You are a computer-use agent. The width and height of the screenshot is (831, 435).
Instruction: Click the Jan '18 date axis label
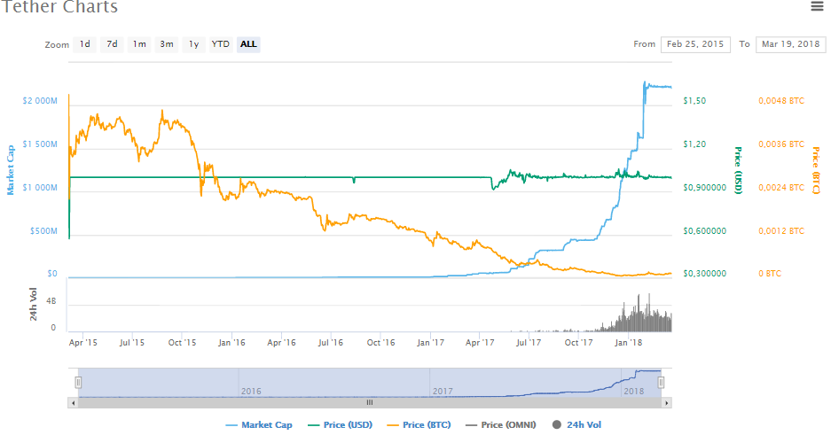629,342
